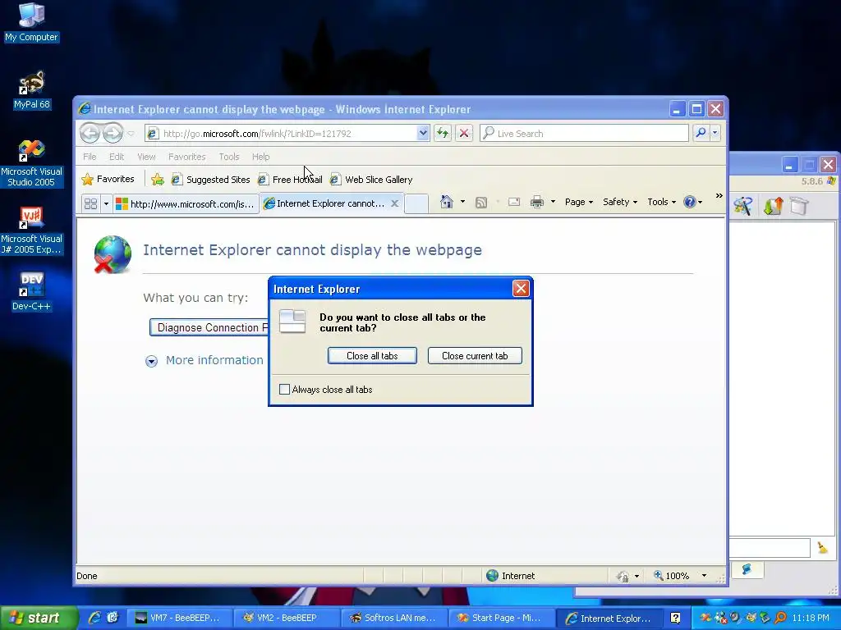The width and height of the screenshot is (841, 630).
Task: Open Visual J# 2005 Express shortcut
Action: coord(31,231)
